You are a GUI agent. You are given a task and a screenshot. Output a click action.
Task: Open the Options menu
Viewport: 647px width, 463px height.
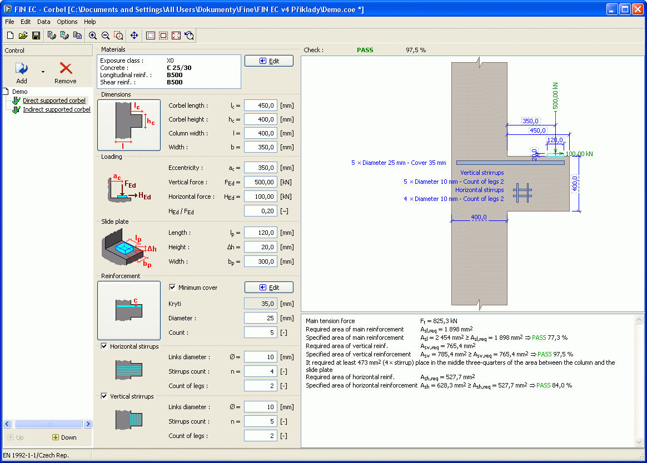67,22
